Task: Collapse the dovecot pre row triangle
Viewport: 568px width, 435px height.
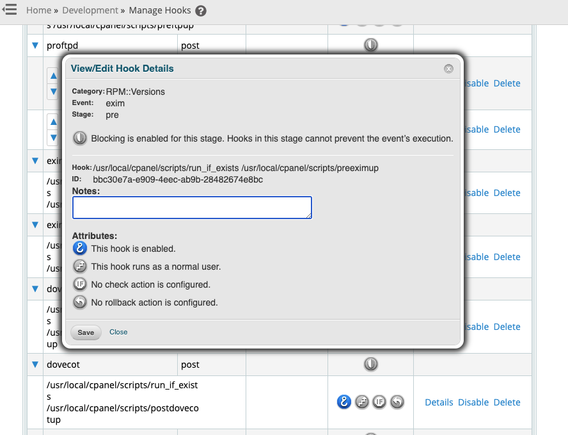Action: point(35,289)
